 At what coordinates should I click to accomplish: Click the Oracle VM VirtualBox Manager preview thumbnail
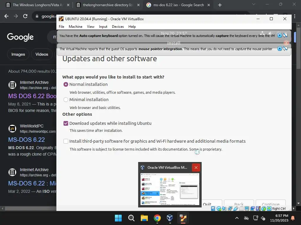click(x=170, y=189)
